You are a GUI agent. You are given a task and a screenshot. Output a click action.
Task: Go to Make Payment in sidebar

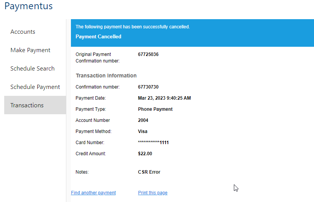(x=30, y=50)
